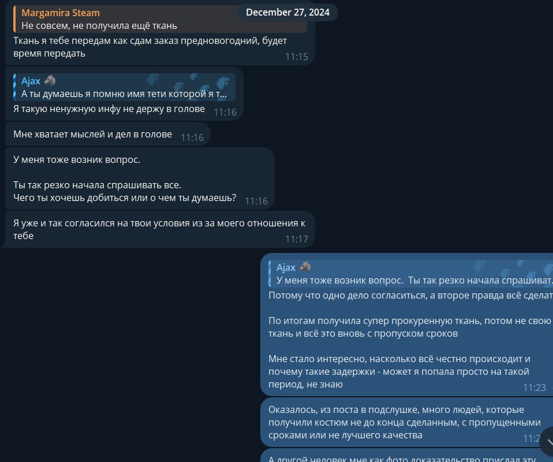Click the 11:15 timestamp on fabric message

coord(297,57)
